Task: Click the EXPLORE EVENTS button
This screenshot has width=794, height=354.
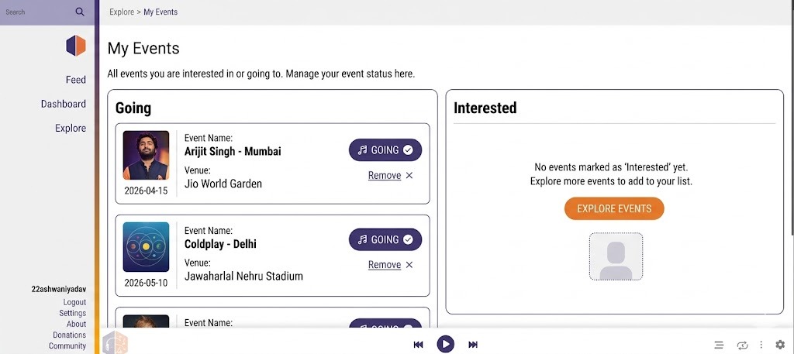Action: 614,209
